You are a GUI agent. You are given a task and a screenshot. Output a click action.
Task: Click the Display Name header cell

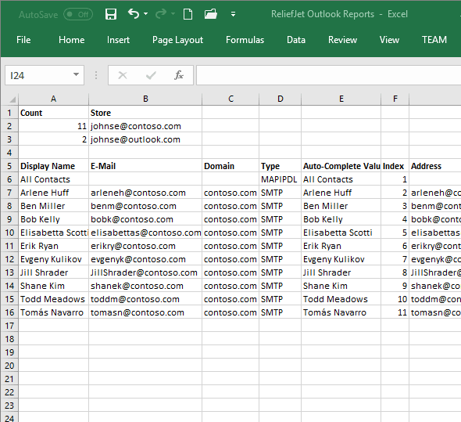click(x=53, y=166)
